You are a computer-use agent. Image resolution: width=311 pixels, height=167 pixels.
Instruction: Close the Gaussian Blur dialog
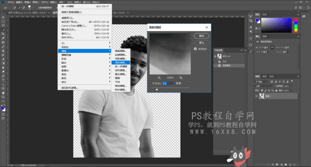point(207,27)
